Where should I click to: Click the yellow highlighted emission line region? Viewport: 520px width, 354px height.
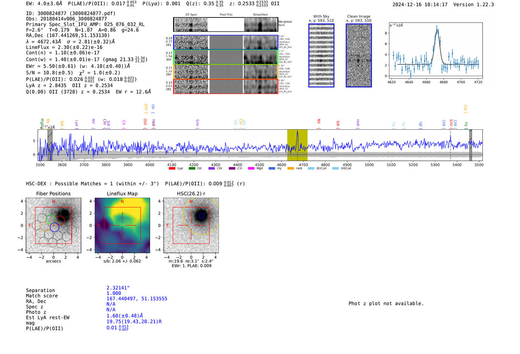[x=297, y=145]
